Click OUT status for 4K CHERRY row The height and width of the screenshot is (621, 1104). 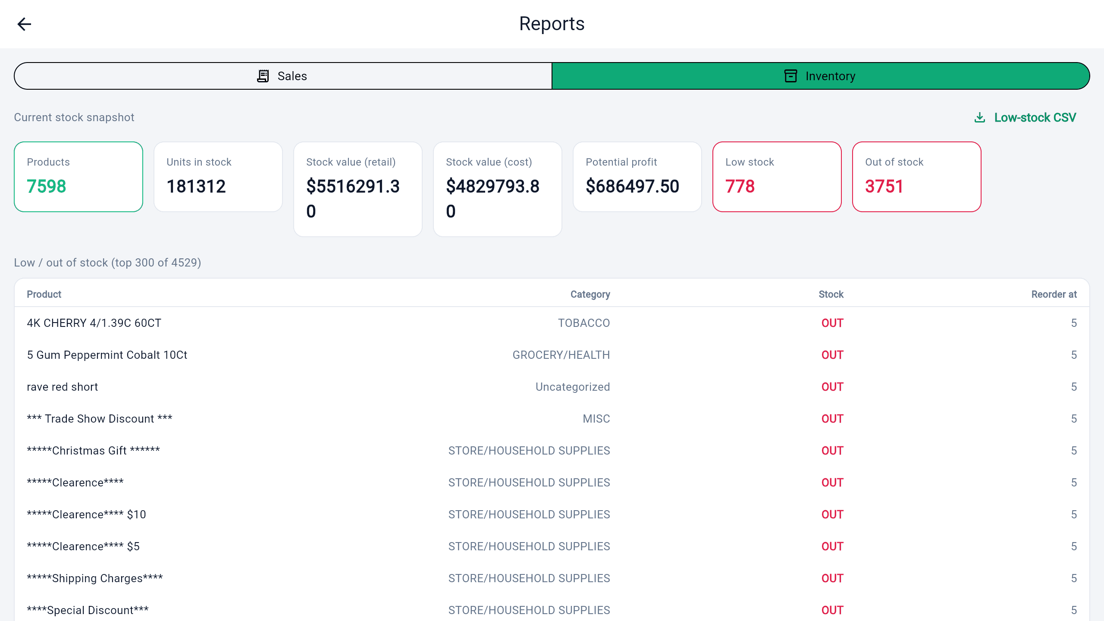click(832, 323)
